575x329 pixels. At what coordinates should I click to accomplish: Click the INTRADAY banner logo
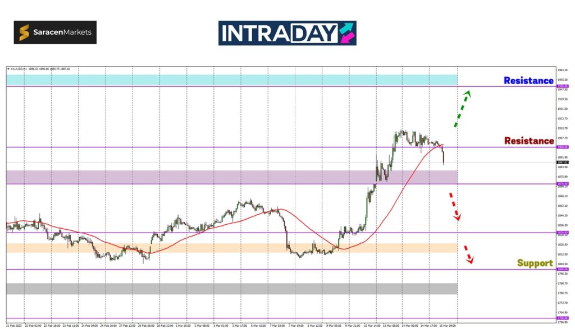pos(287,33)
